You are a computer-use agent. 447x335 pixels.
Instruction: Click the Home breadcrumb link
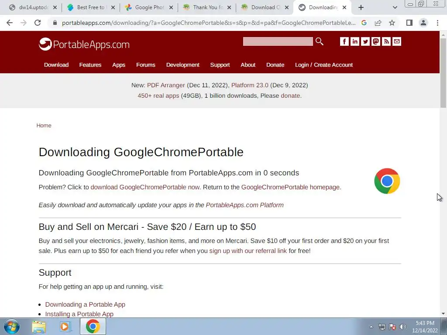44,126
